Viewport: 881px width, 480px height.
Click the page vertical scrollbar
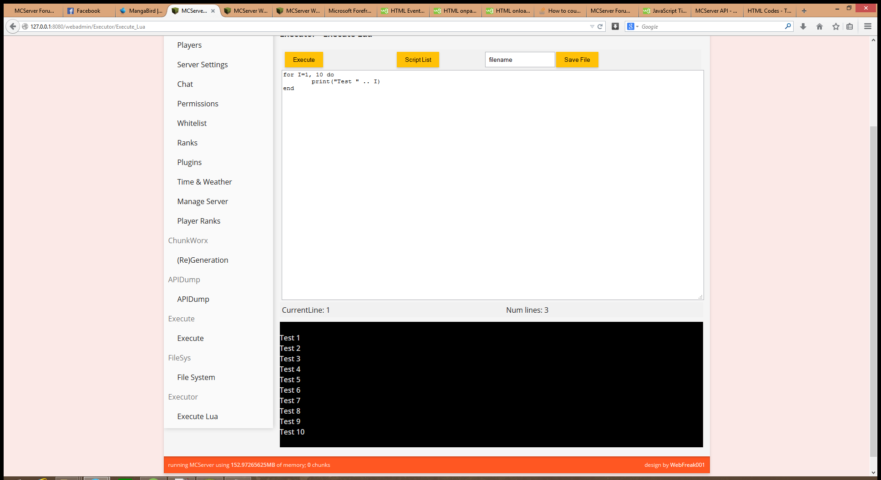point(873,291)
